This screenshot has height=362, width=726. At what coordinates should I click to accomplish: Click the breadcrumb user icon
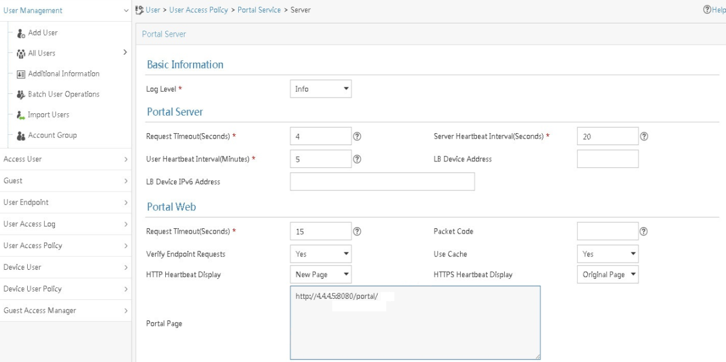[x=140, y=10]
